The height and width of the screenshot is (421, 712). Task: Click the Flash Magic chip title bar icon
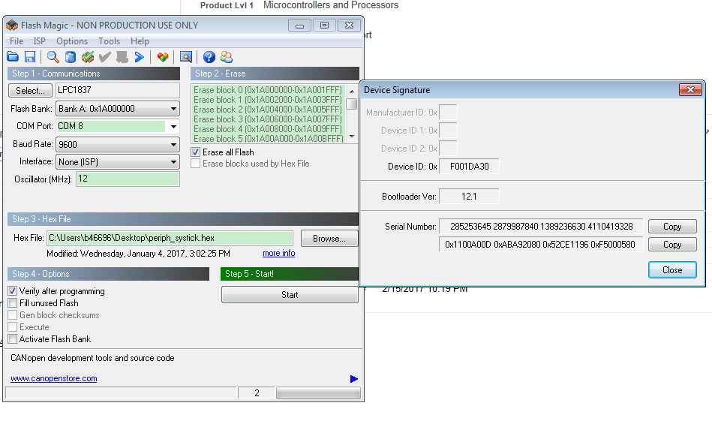12,26
